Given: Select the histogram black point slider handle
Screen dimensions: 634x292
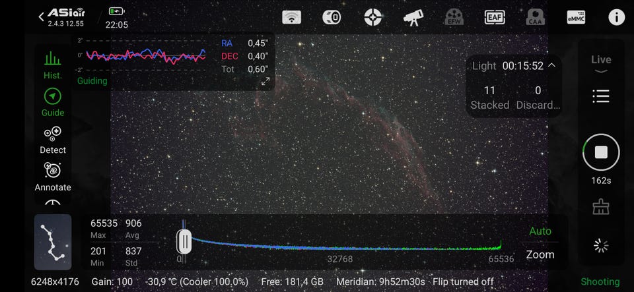Looking at the screenshot, I should (x=184, y=242).
